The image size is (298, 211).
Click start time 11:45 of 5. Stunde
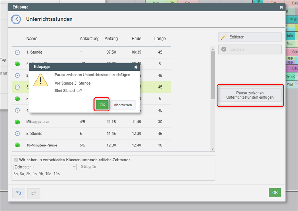click(111, 134)
